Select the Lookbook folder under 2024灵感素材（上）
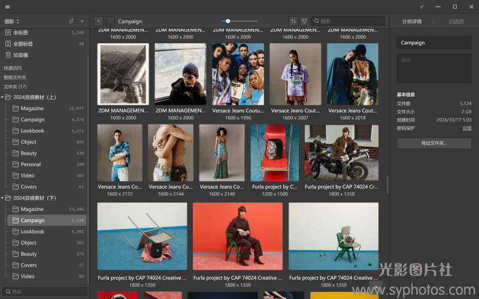This screenshot has width=479, height=299. click(32, 131)
